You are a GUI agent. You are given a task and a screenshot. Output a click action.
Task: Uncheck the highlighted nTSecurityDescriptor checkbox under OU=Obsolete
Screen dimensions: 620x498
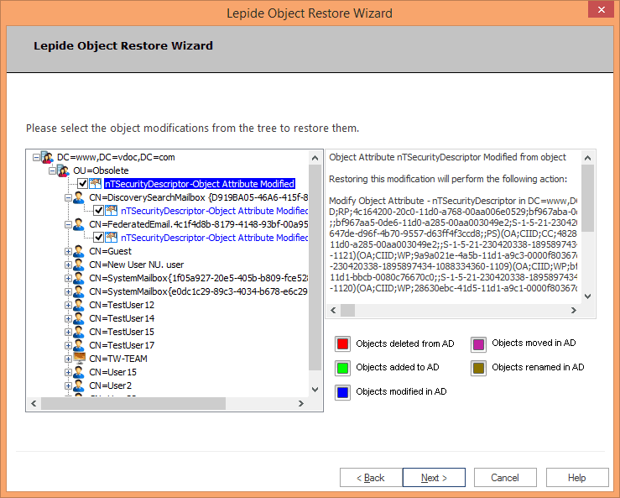pyautogui.click(x=82, y=184)
